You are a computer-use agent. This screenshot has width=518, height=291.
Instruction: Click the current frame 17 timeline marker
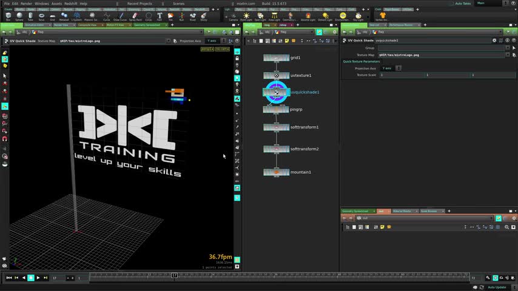(174, 275)
